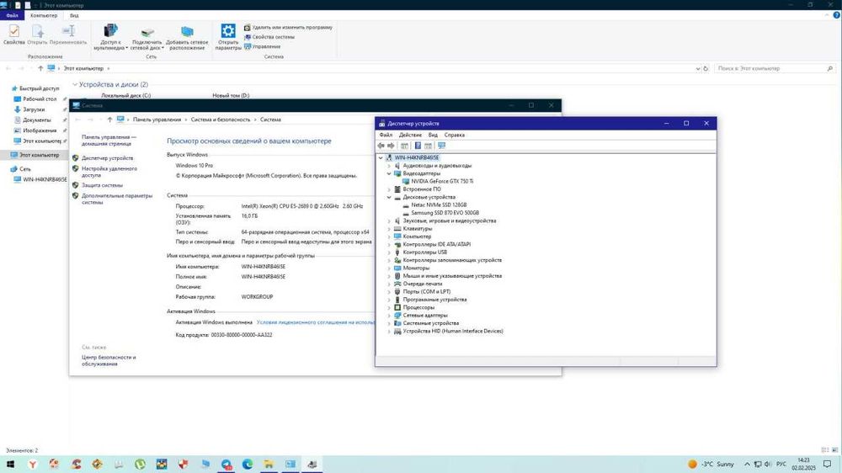Select Изображения in the Explorer sidebar
Screen dimensions: 842x473
tap(40, 130)
